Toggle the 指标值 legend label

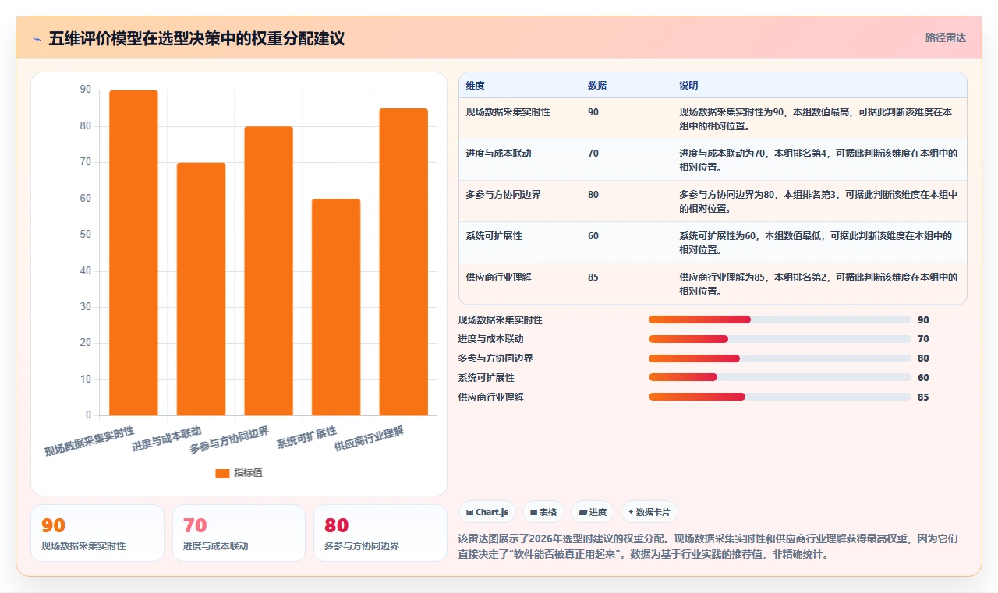pyautogui.click(x=248, y=473)
